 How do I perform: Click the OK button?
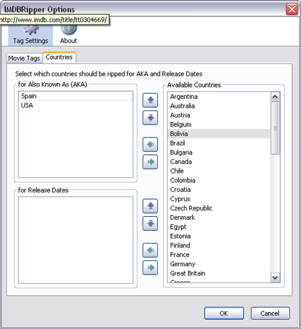(x=224, y=313)
